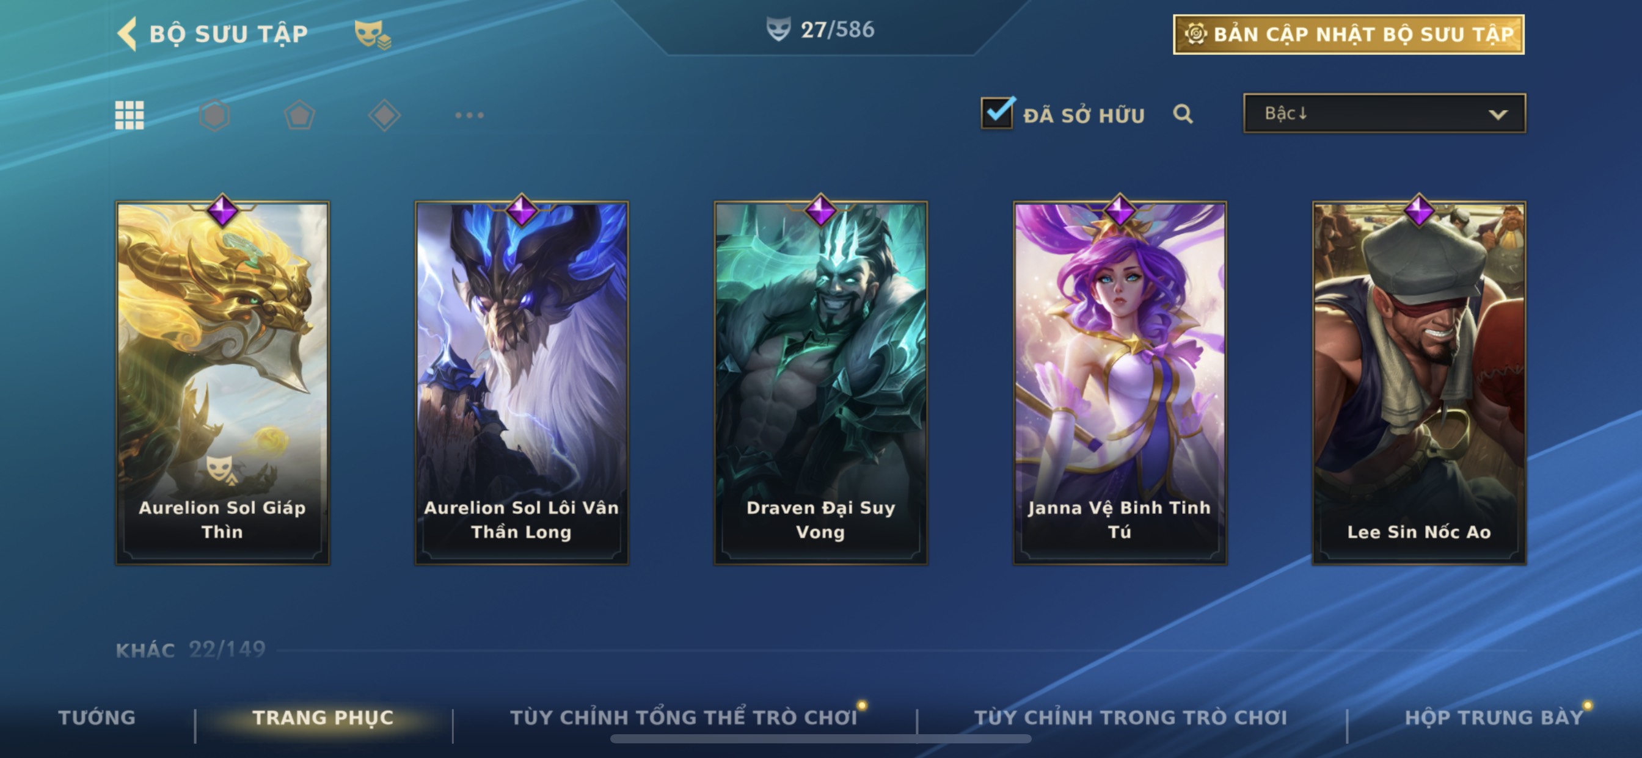Open Tùy Chỉnh Trong Trò Chơi tab
The height and width of the screenshot is (758, 1642).
(1131, 717)
